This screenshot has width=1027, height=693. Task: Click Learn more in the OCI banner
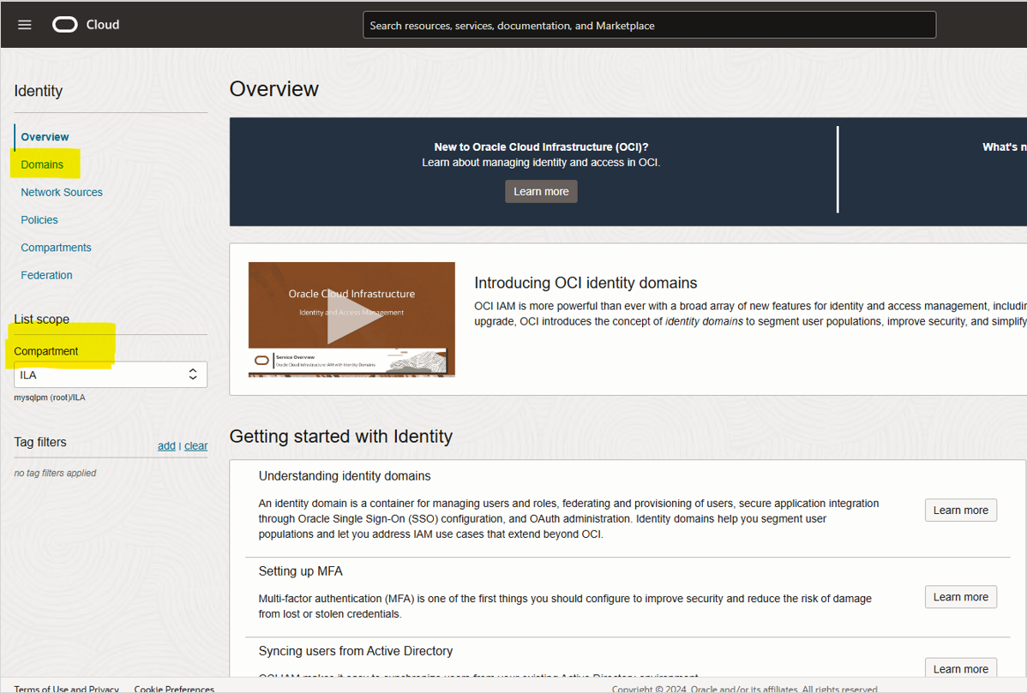pyautogui.click(x=541, y=192)
